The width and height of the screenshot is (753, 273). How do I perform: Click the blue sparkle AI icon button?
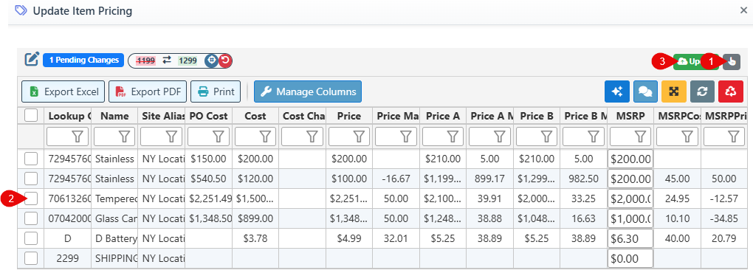pyautogui.click(x=617, y=91)
